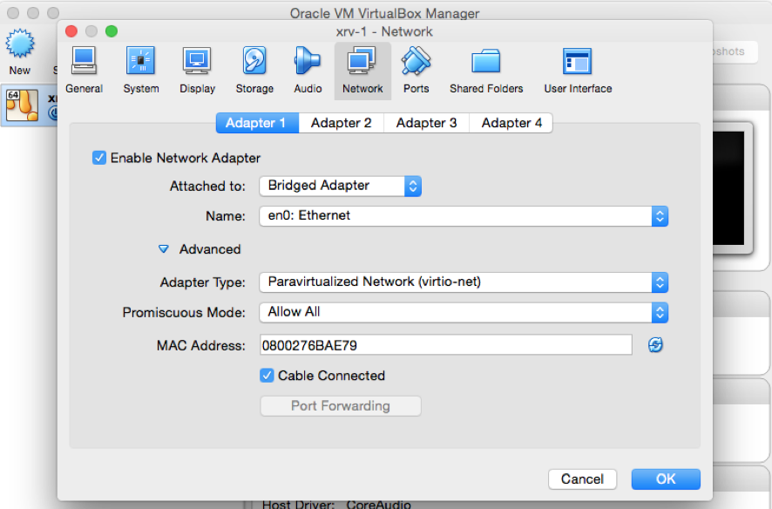The image size is (772, 509).
Task: Toggle the Enable Network Adapter checkbox
Action: 99,158
